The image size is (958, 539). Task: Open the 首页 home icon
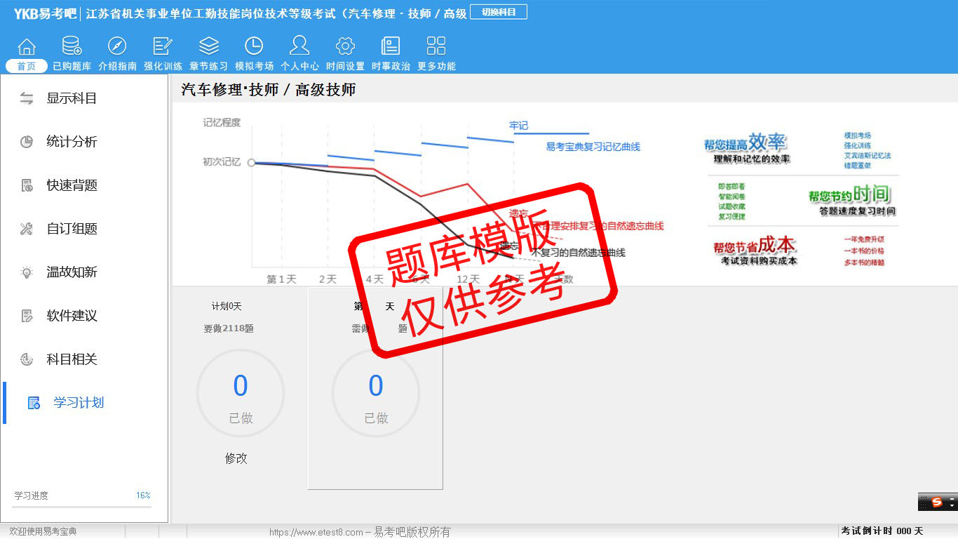point(27,46)
